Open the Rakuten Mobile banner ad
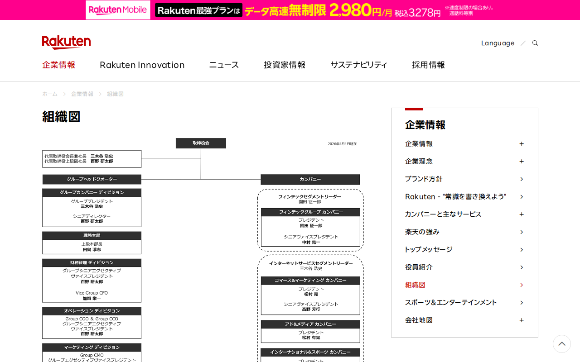The image size is (580, 362). [290, 10]
